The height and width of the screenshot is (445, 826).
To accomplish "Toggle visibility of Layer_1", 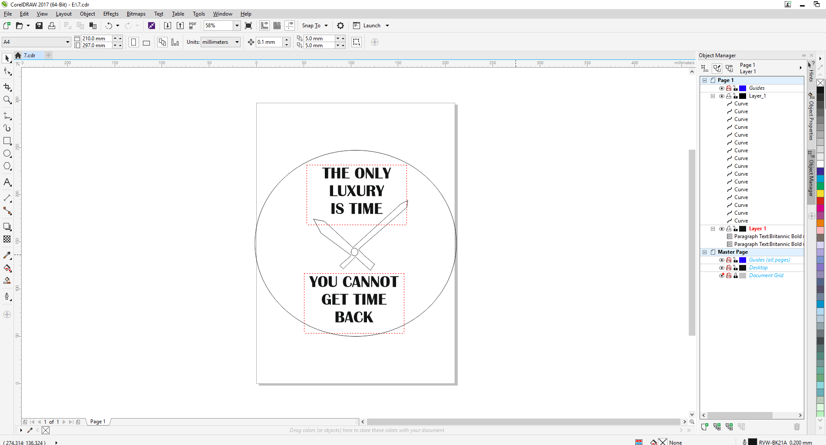I will (722, 96).
